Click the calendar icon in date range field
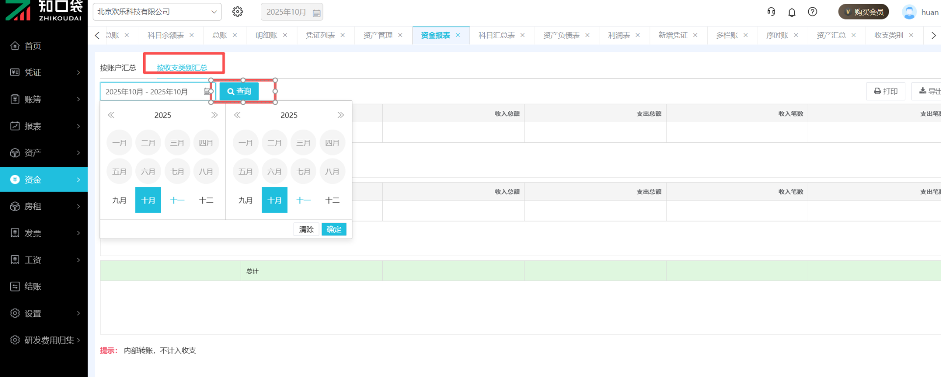 [x=207, y=92]
